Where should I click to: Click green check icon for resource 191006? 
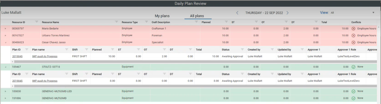click(353, 98)
